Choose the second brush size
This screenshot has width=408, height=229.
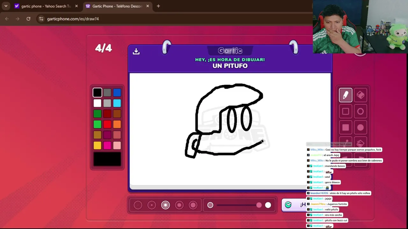coord(152,205)
